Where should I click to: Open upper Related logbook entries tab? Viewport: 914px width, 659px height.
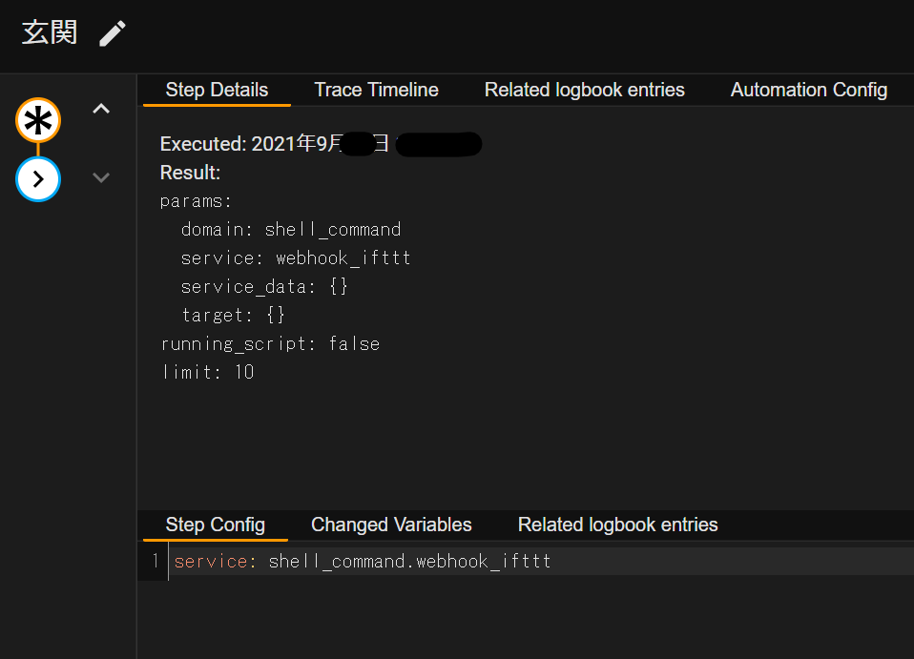click(584, 91)
